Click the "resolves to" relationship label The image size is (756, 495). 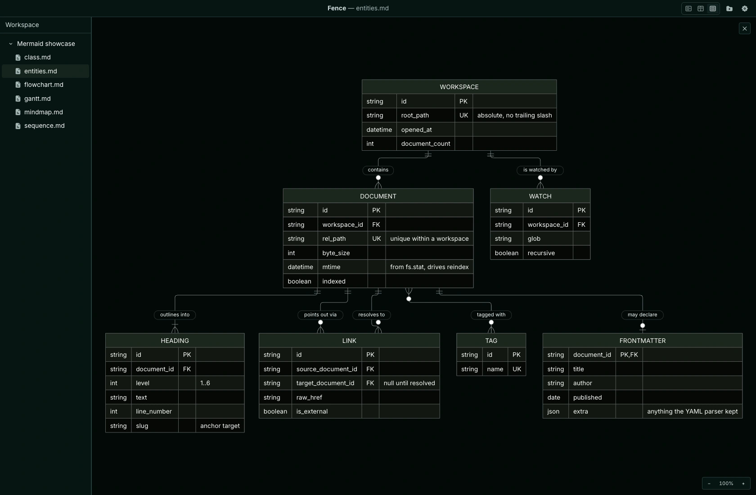click(371, 315)
